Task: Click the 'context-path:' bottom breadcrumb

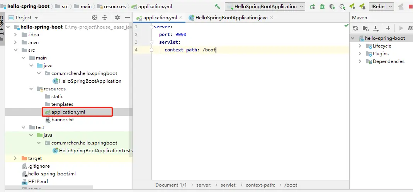Action: 260,185
